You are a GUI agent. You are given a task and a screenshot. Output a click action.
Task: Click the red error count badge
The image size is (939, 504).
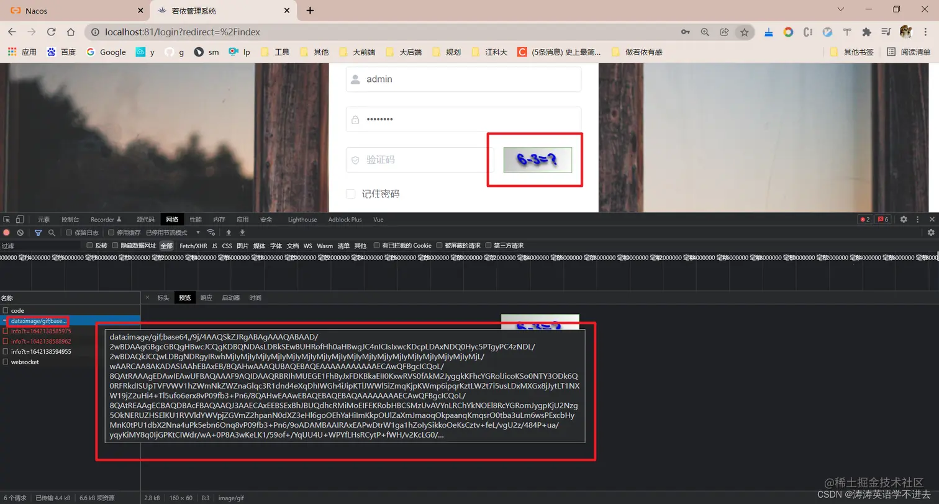(864, 219)
